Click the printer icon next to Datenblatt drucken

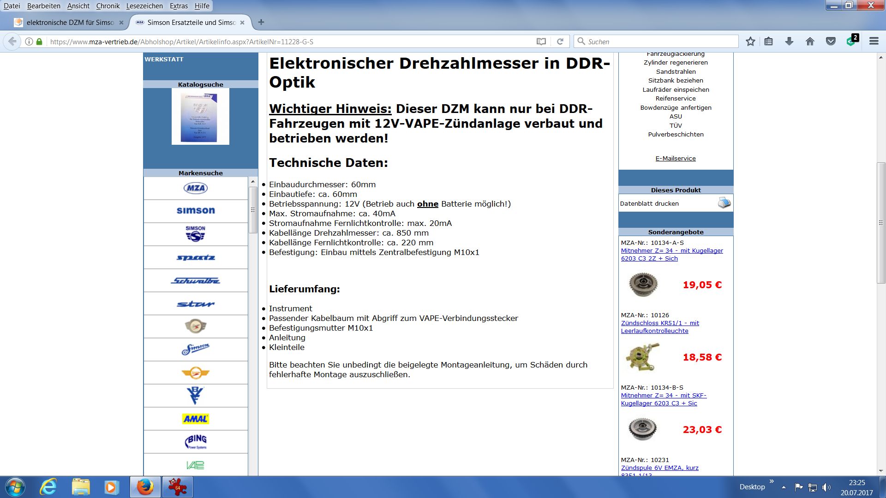(x=724, y=203)
